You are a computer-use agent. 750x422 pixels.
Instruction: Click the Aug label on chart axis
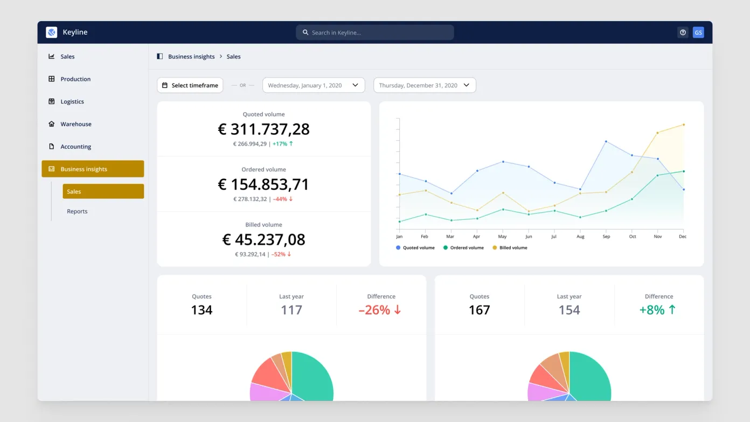coord(580,237)
